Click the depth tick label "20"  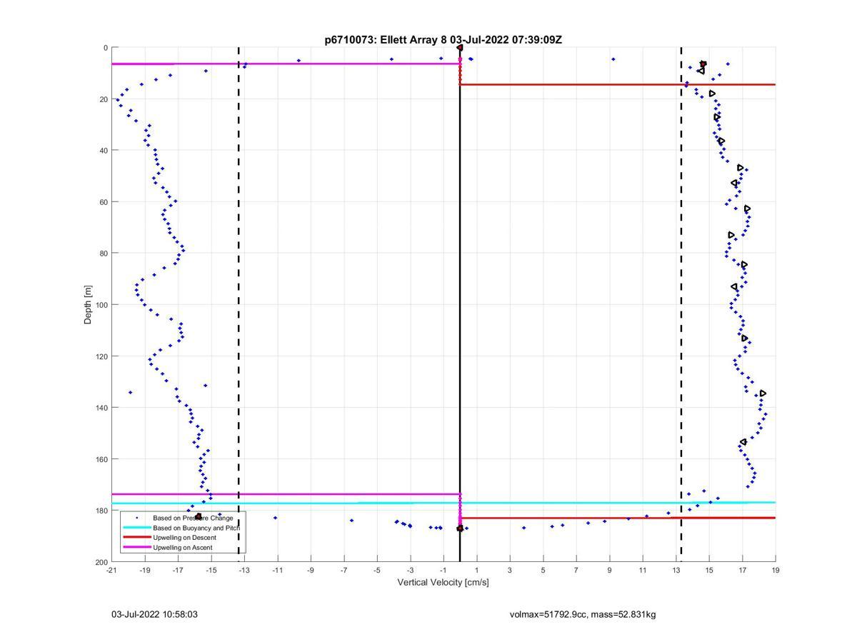(104, 99)
